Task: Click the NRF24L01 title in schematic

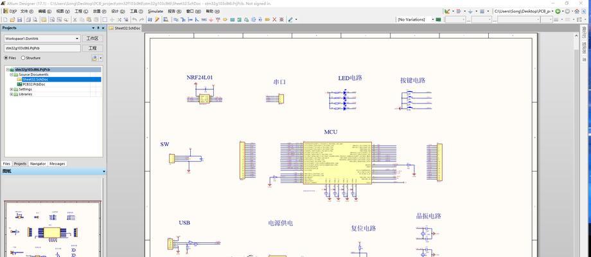Action: coord(200,77)
